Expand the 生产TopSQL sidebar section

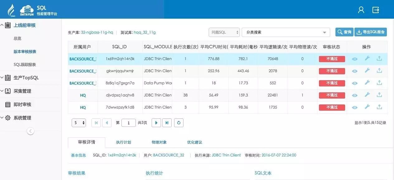point(2,77)
